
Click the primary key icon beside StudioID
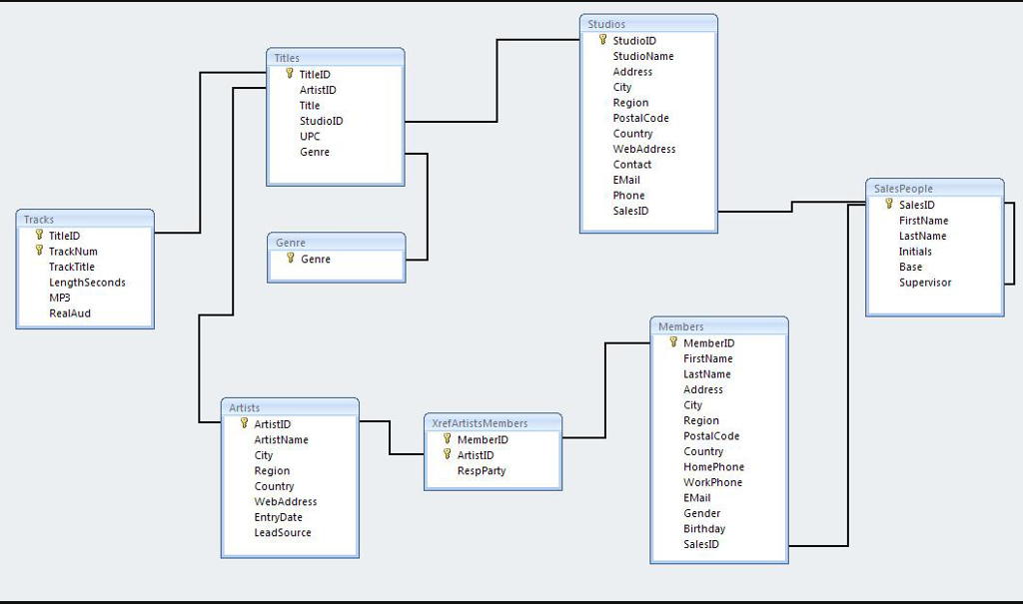click(602, 41)
